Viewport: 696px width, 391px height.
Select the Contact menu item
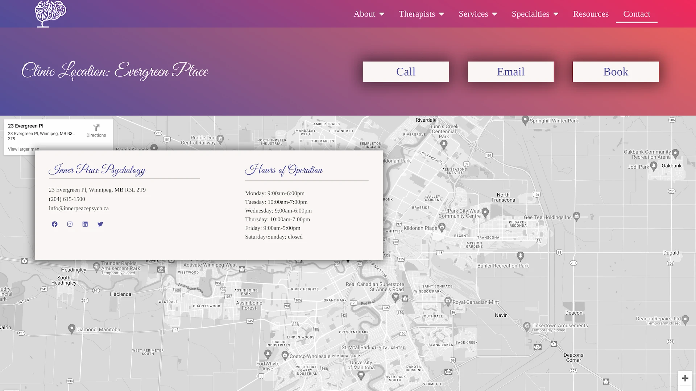(x=636, y=14)
